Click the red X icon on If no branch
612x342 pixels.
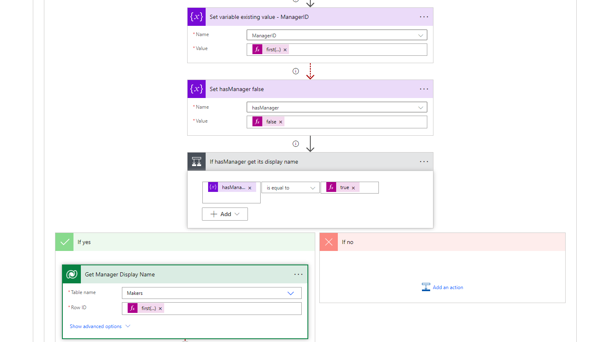pyautogui.click(x=328, y=242)
